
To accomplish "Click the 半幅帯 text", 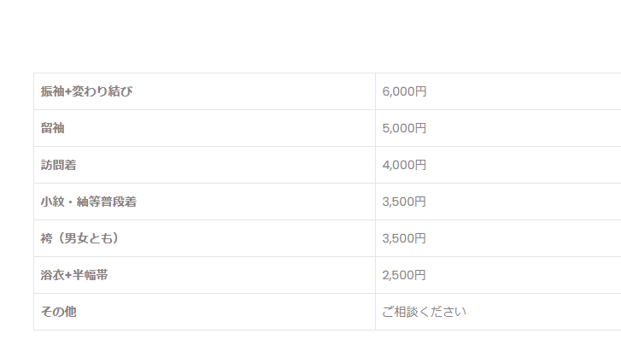I will click(89, 275).
